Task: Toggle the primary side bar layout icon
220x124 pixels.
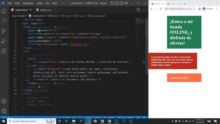Action: tap(112, 3)
